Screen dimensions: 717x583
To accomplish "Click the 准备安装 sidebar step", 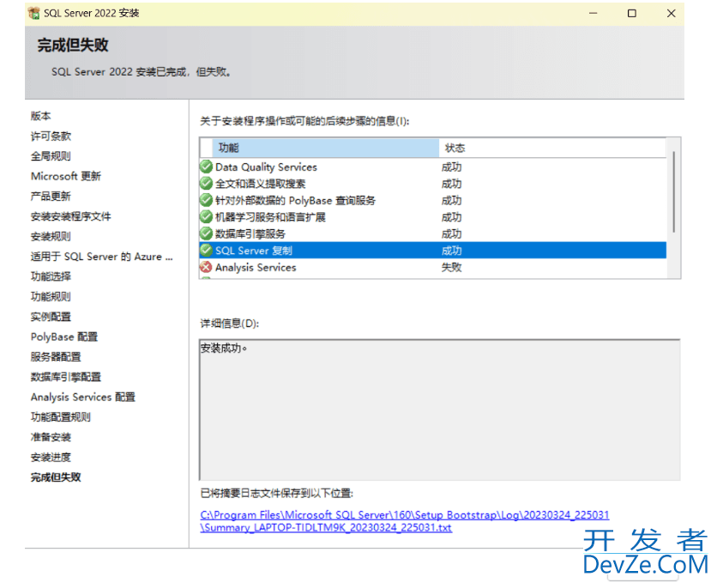I will click(x=51, y=437).
